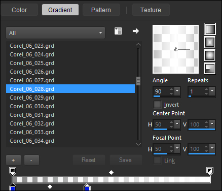This screenshot has width=222, height=191.
Task: Click the right arrow import icon
Action: click(x=136, y=31)
